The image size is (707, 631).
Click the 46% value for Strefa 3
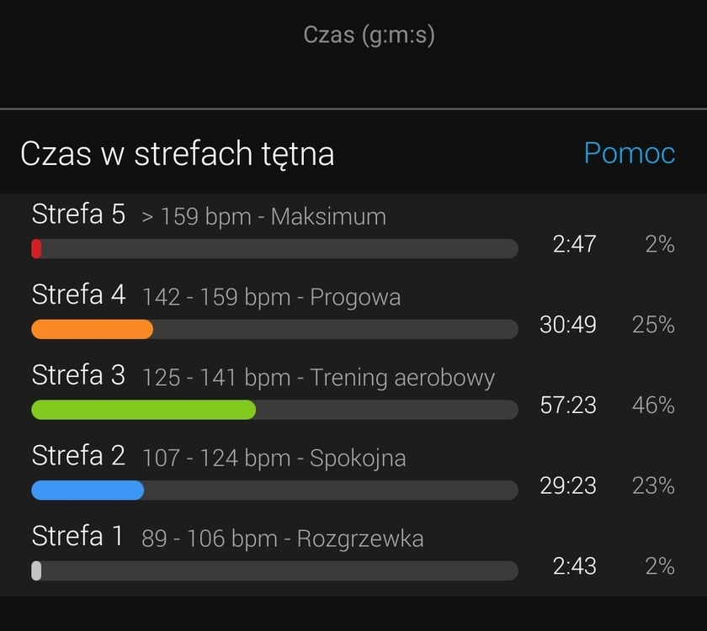653,406
